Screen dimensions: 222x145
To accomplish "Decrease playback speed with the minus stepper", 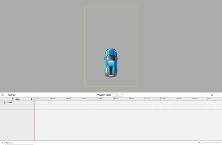I will 114,95.
